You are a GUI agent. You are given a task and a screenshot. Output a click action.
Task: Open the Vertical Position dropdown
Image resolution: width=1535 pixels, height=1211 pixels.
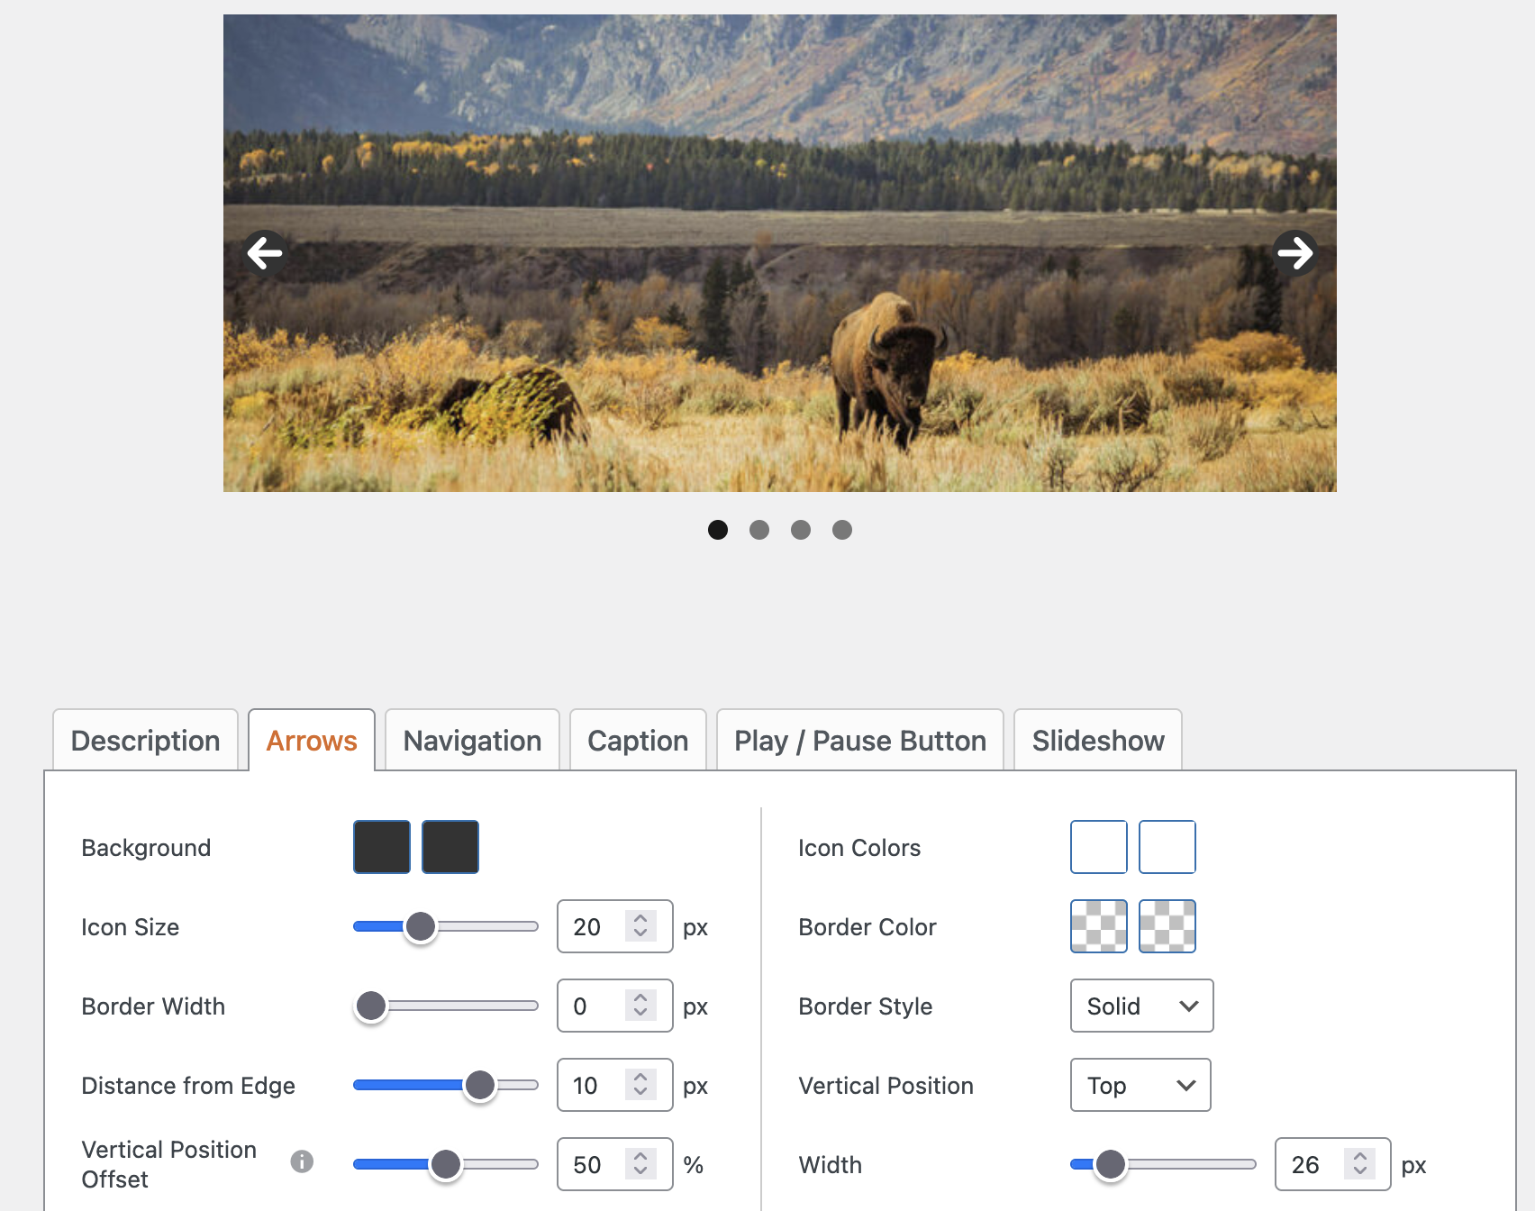point(1140,1085)
